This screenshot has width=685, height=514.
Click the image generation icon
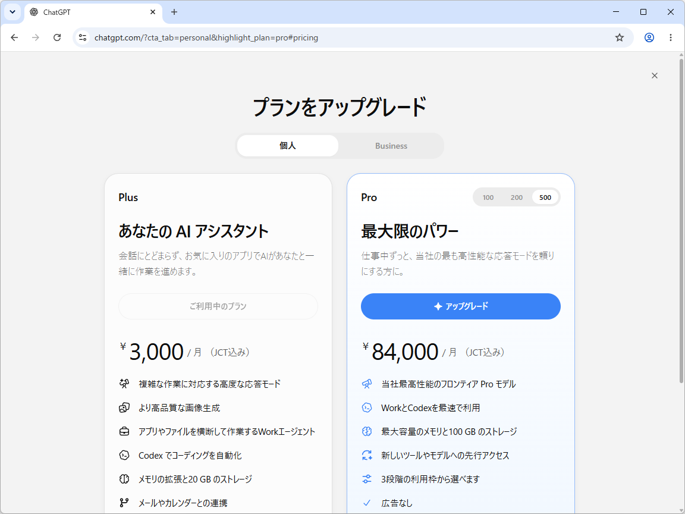tap(124, 408)
